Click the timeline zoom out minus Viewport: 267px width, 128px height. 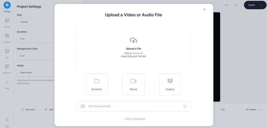[242, 109]
